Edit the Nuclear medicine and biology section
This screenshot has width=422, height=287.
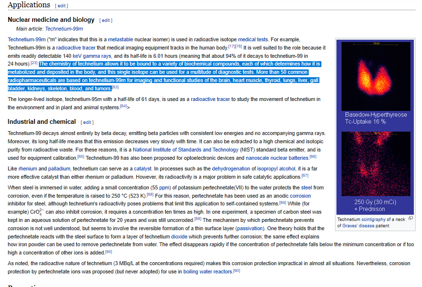coord(106,20)
